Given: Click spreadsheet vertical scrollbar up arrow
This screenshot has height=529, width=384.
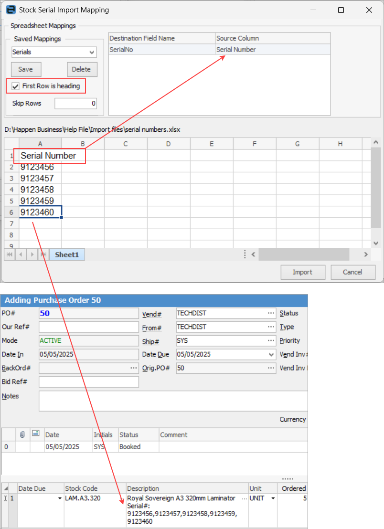Looking at the screenshot, I should pos(375,142).
